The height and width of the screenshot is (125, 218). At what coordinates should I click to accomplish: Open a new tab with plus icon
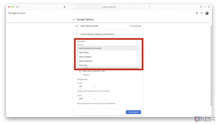(205, 7)
